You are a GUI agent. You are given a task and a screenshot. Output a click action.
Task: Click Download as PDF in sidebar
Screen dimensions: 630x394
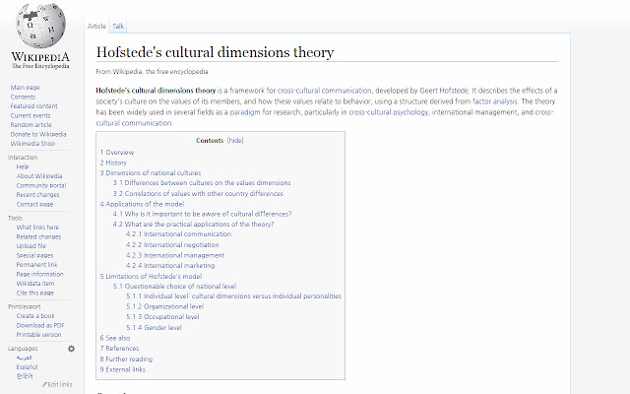tap(40, 324)
